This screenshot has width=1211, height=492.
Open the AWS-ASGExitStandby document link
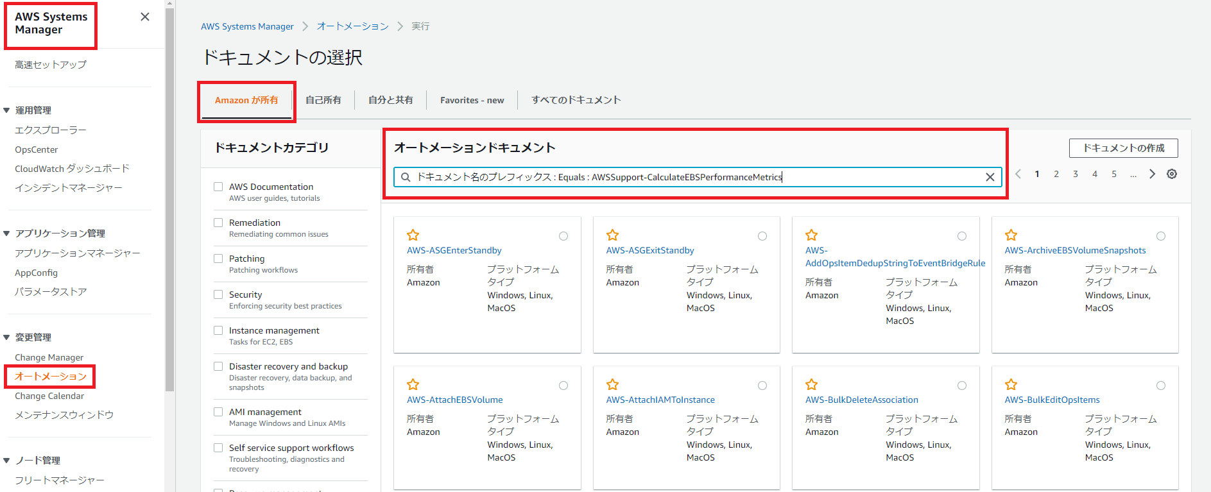click(650, 250)
